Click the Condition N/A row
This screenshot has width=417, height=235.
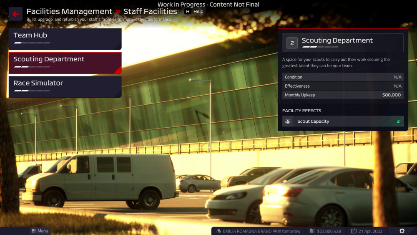tap(343, 77)
